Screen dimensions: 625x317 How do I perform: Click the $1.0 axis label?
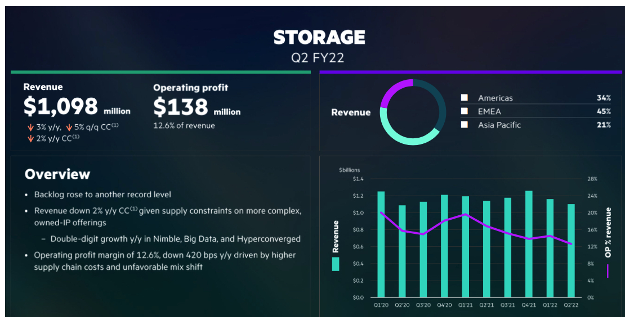pos(358,213)
